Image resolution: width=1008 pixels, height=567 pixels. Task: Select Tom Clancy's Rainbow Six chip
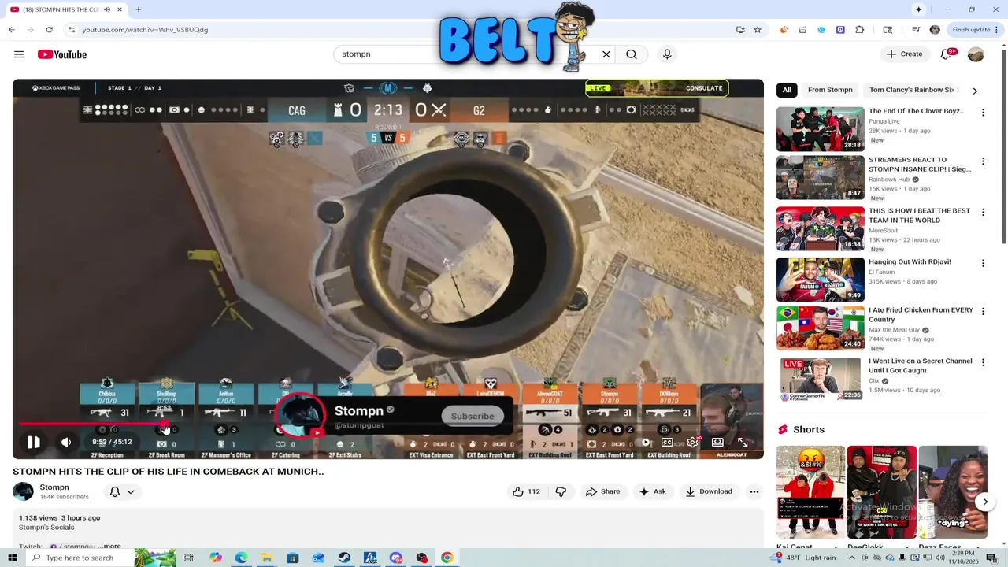pyautogui.click(x=912, y=90)
